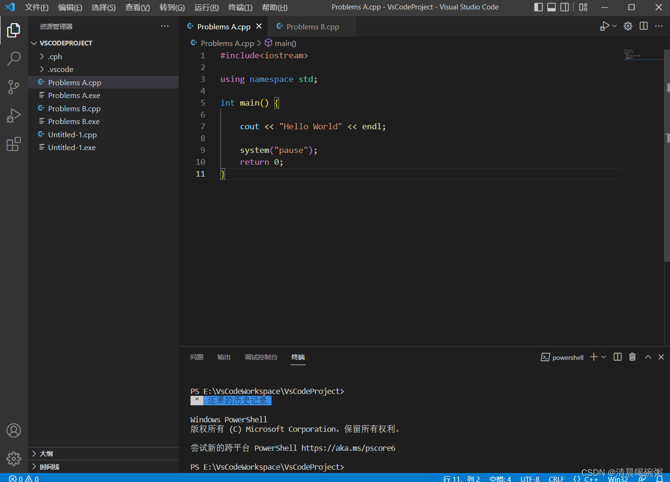Open the Extensions view
The width and height of the screenshot is (670, 482).
tap(14, 144)
